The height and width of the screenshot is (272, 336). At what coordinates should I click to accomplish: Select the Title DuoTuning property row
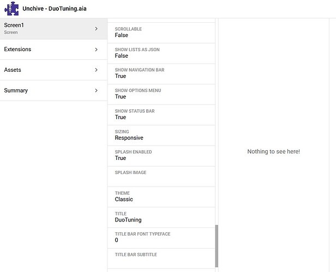coord(161,217)
